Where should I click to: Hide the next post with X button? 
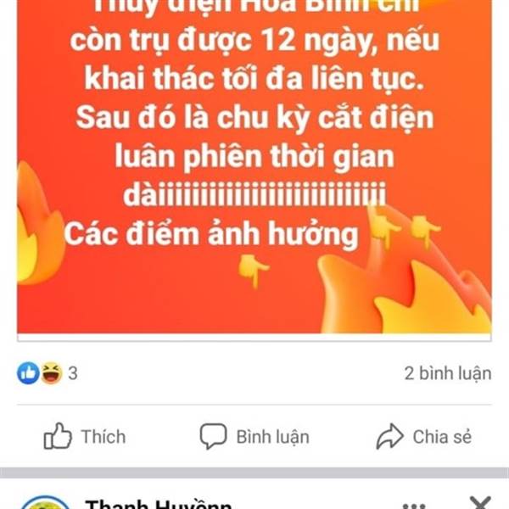480,502
